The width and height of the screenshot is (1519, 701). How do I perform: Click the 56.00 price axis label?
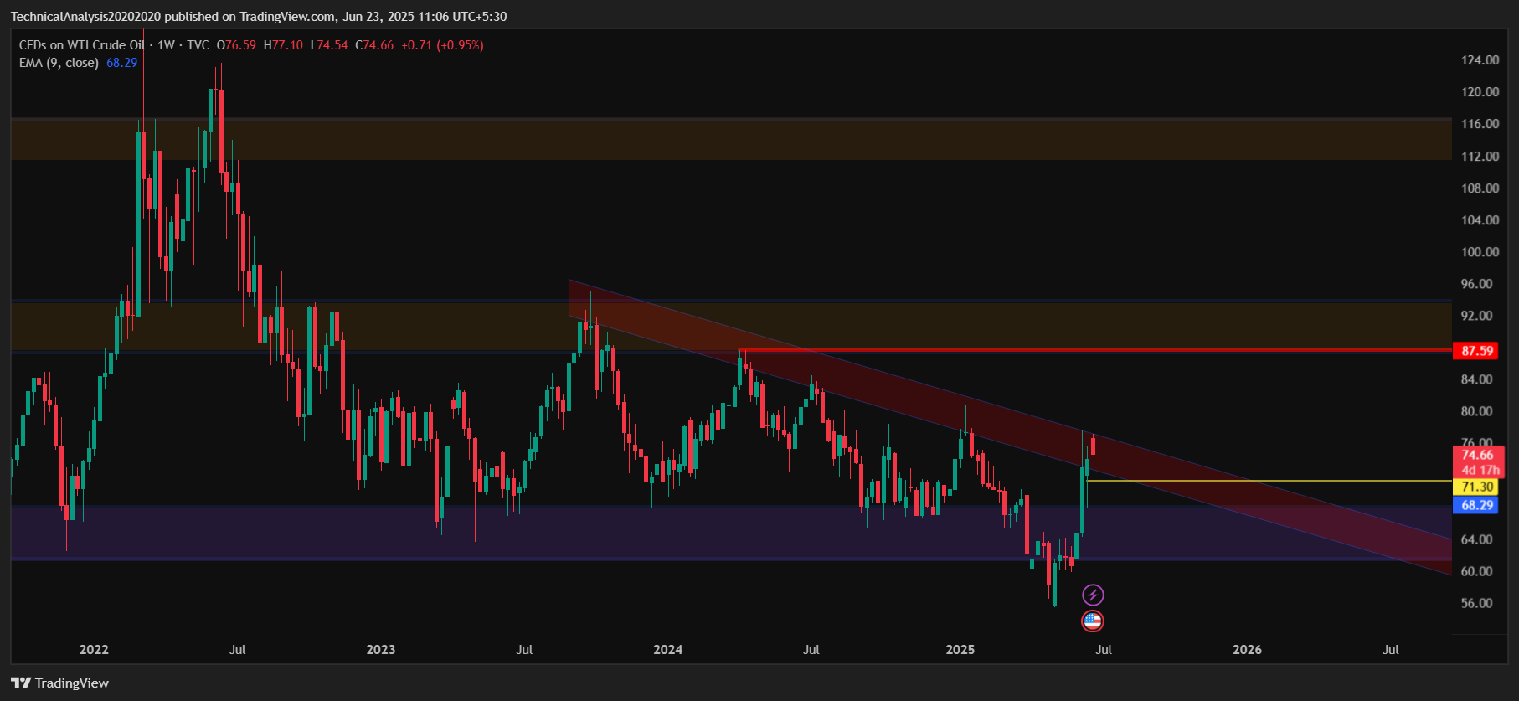[x=1476, y=603]
